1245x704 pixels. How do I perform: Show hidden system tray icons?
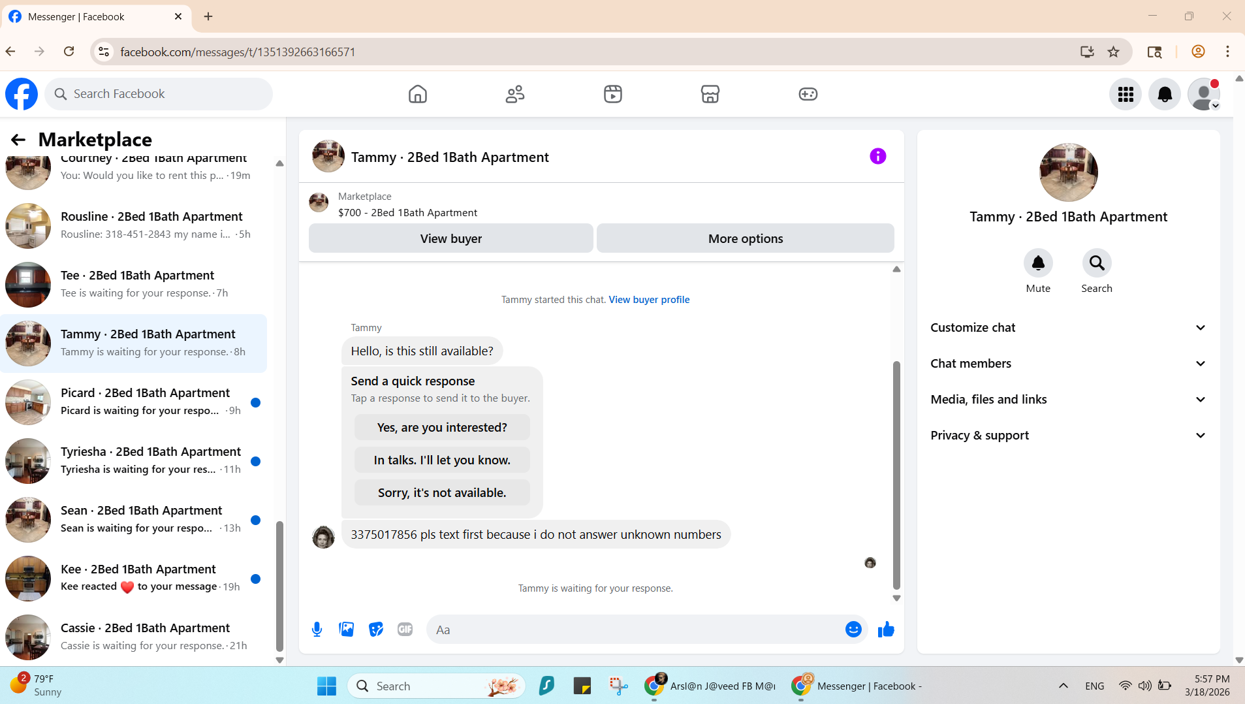pyautogui.click(x=1064, y=686)
